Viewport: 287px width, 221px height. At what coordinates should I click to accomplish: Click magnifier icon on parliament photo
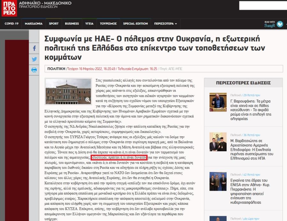[x=88, y=100]
